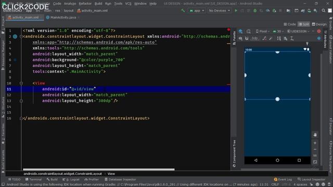Click the Guidelines icon in design toolbar
The image size is (333, 187).
(x=292, y=38)
